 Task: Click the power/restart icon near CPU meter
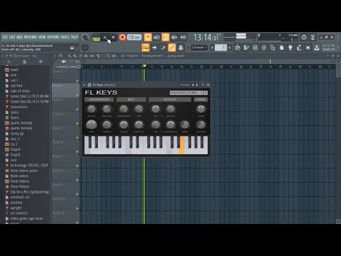(304, 37)
